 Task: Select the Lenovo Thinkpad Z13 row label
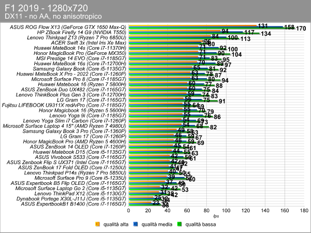[77, 37]
